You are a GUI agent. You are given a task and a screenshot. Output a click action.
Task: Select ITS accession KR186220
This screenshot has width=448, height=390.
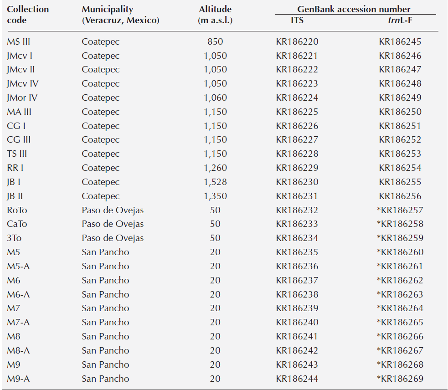[x=297, y=42]
